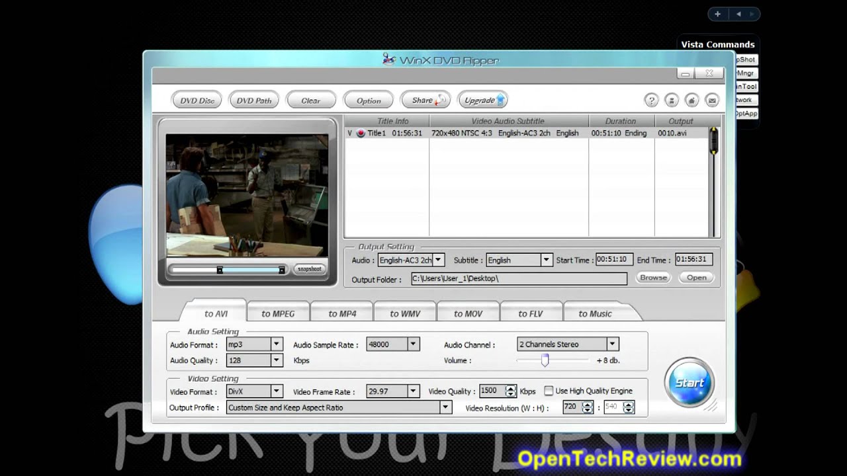Switch to the to MPEG tab
Image resolution: width=847 pixels, height=476 pixels.
[278, 313]
